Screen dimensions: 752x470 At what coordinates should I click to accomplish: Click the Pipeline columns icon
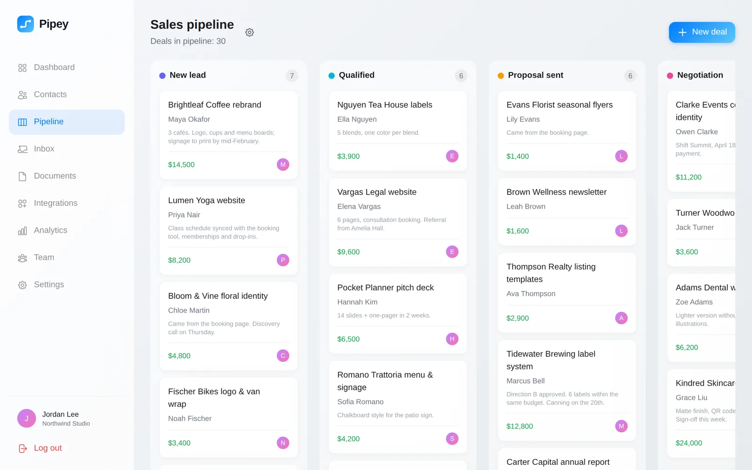point(22,122)
